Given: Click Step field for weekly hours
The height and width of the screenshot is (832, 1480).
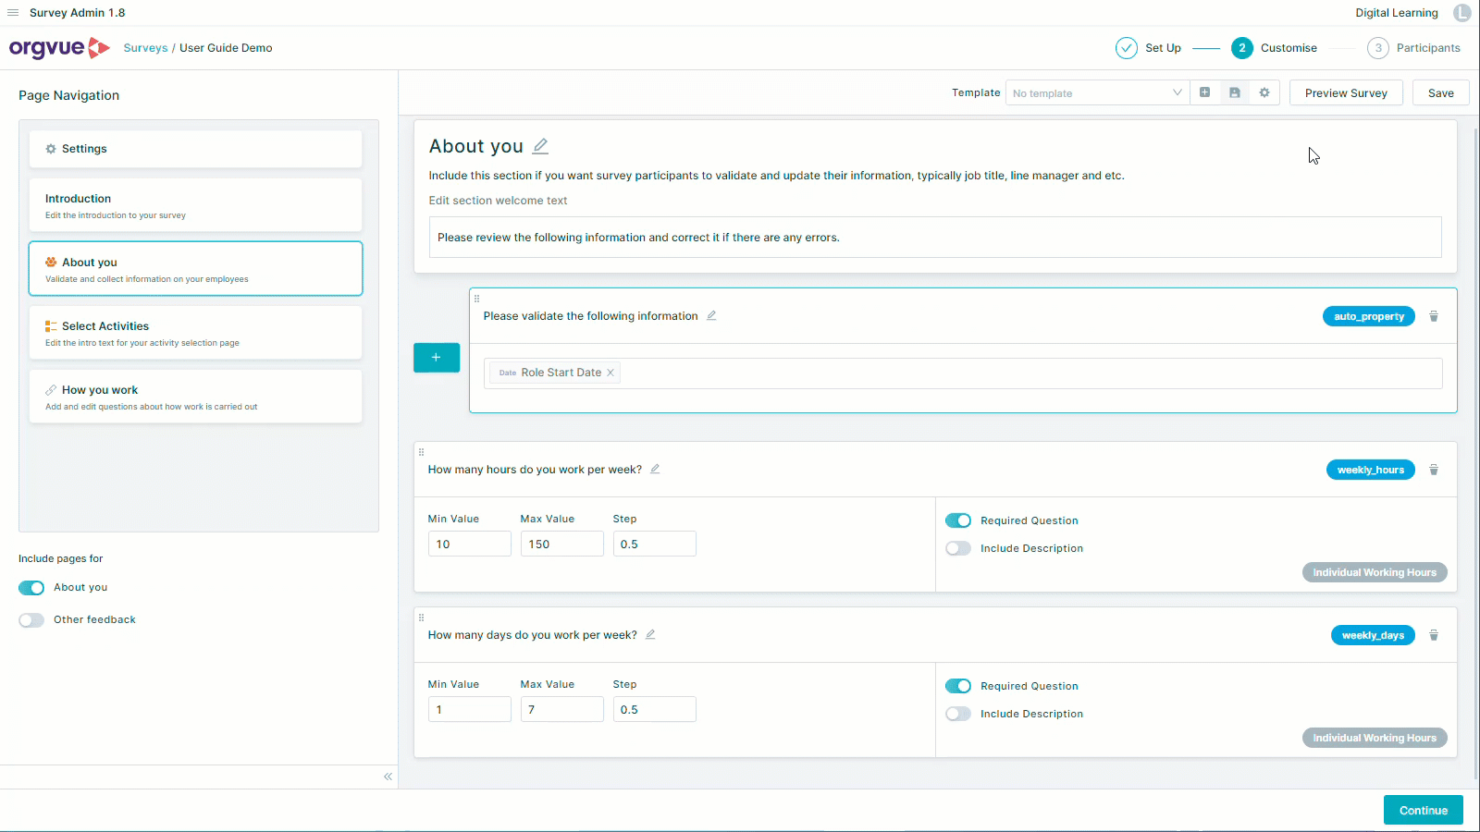Looking at the screenshot, I should 654,544.
